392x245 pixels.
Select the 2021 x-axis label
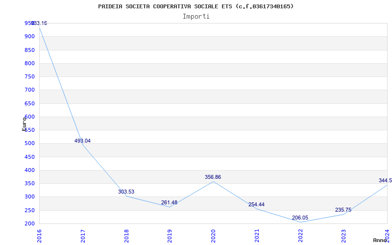point(257,236)
